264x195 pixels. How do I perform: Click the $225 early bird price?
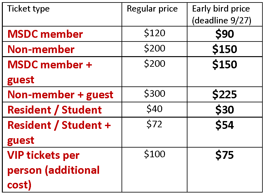(x=225, y=95)
